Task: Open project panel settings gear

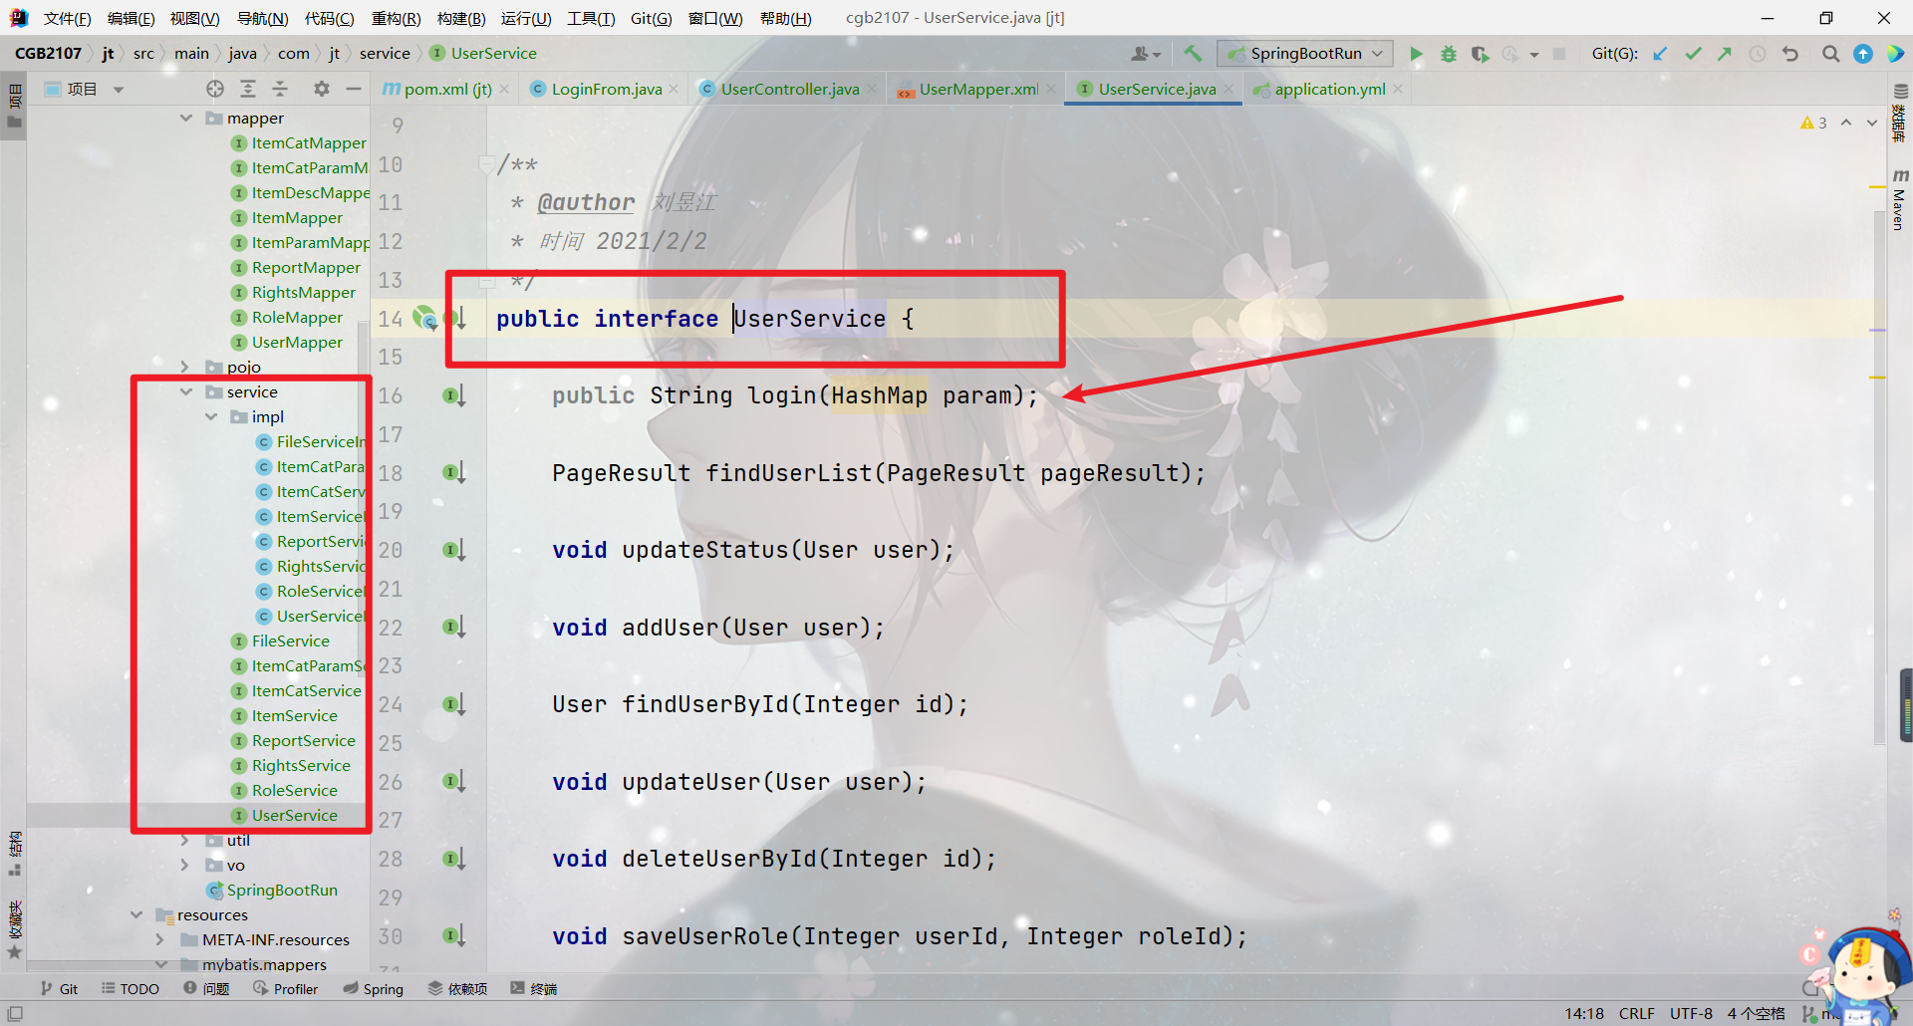Action: 321,88
